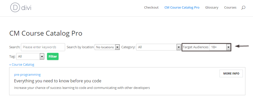Click the No locations dropdown arrow
The width and height of the screenshot is (253, 100).
[x=117, y=47]
